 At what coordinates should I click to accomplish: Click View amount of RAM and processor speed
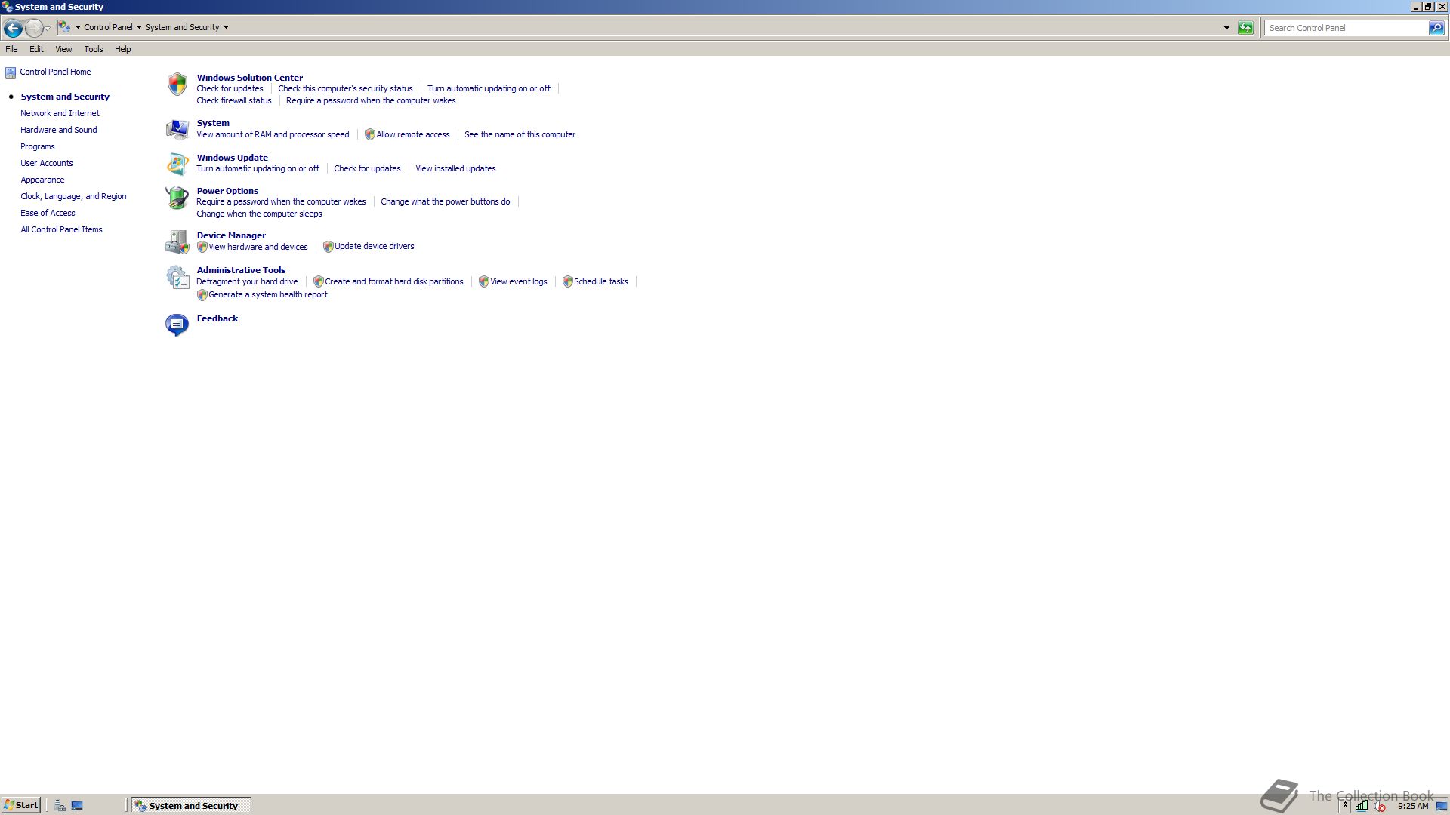pos(273,134)
